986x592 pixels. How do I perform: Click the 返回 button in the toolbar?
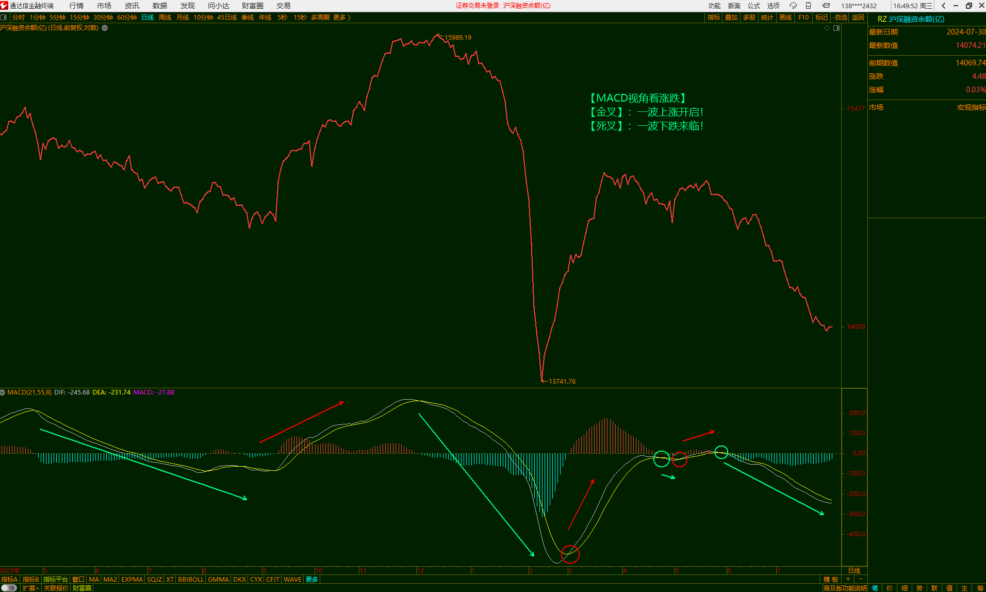coord(858,18)
